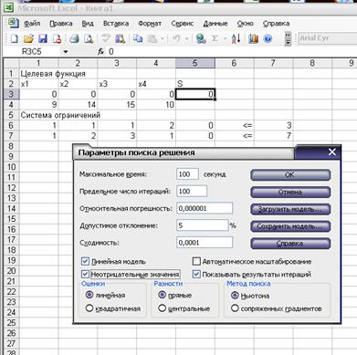
Task: Open the AutoSum dropdown arrow
Action: coord(225,39)
